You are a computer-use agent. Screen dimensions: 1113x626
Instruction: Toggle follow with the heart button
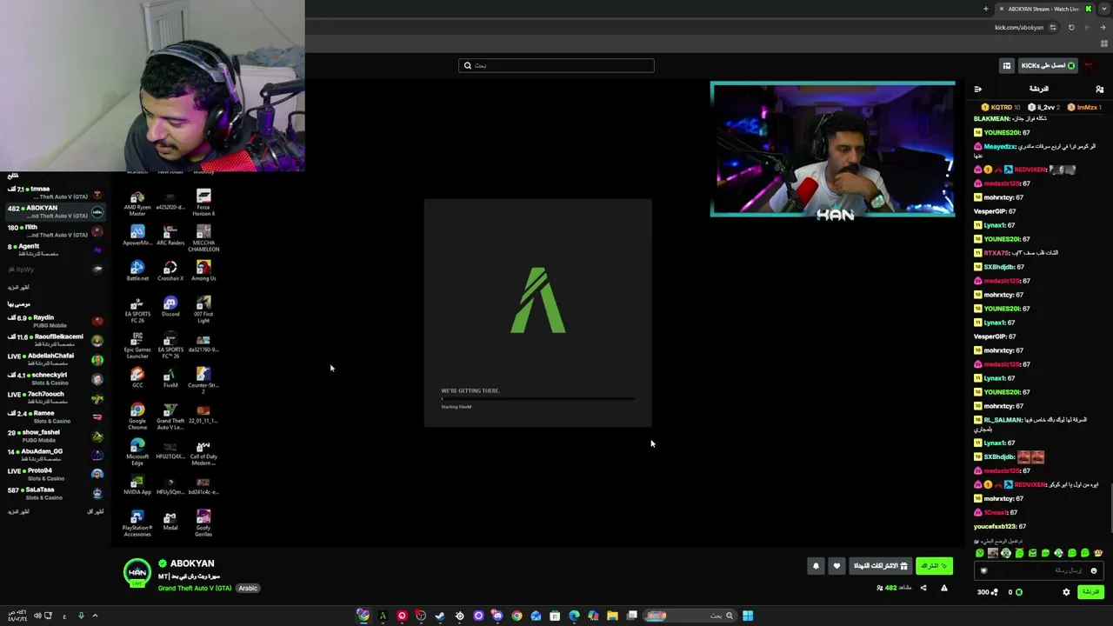pos(836,566)
